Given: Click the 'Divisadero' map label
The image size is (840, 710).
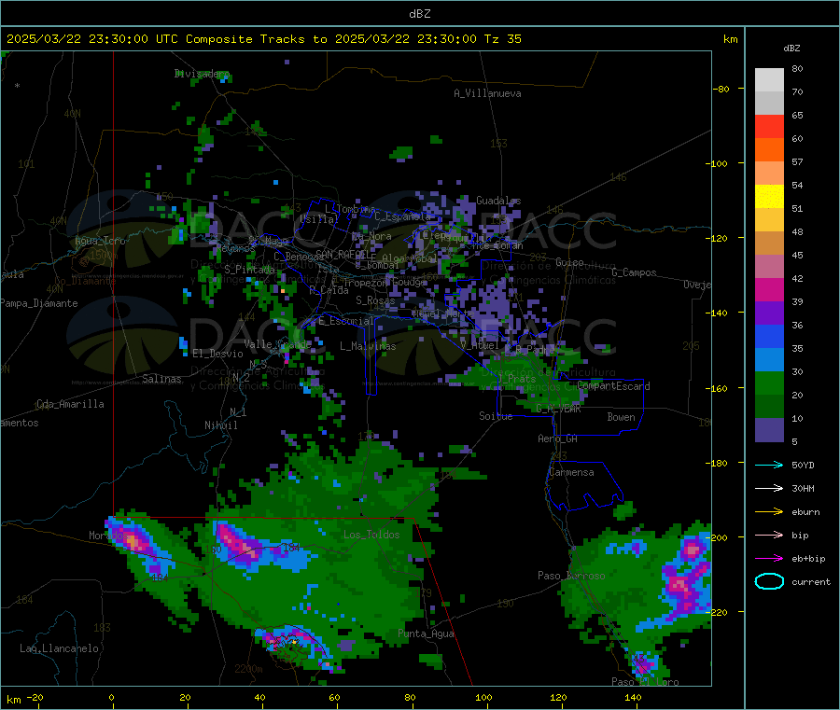Looking at the screenshot, I should tap(202, 74).
